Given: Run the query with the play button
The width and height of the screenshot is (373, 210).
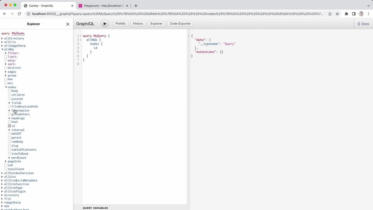Looking at the screenshot, I should point(105,23).
